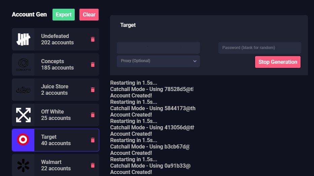Delete the Undefeated accounts with trash icon
Image resolution: width=314 pixels, height=176 pixels.
pos(93,39)
